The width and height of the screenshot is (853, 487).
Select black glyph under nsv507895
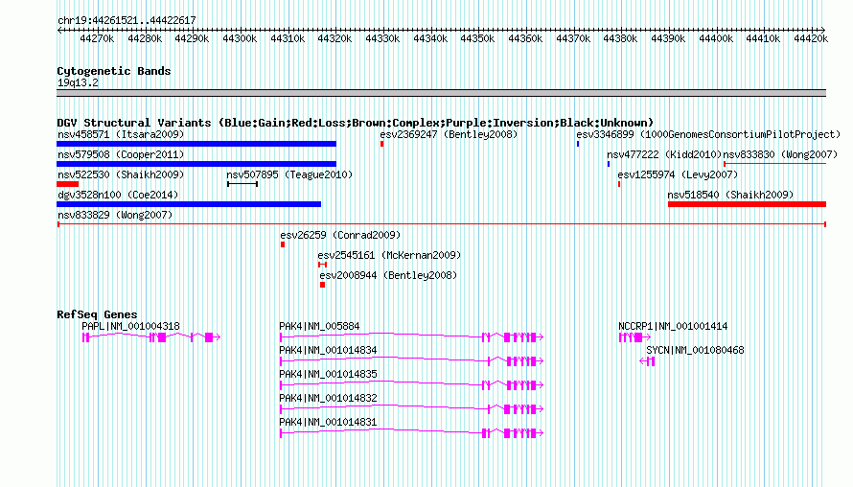[x=242, y=184]
